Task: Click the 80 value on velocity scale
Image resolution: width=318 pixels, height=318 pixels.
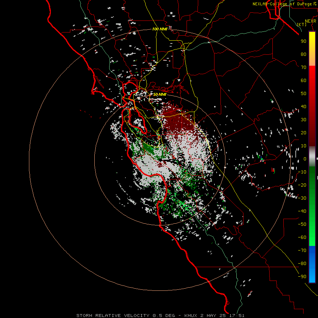Action: tap(304, 54)
